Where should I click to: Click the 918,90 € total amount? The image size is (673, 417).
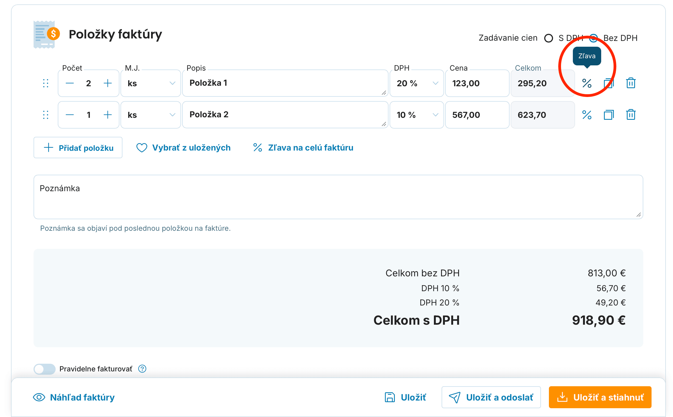(598, 320)
